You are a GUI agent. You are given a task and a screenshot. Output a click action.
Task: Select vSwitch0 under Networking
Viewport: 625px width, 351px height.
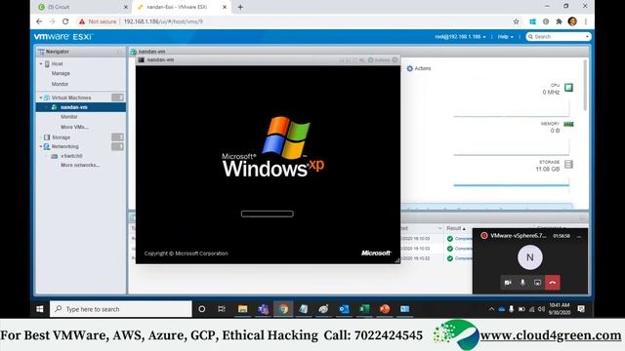coord(71,156)
